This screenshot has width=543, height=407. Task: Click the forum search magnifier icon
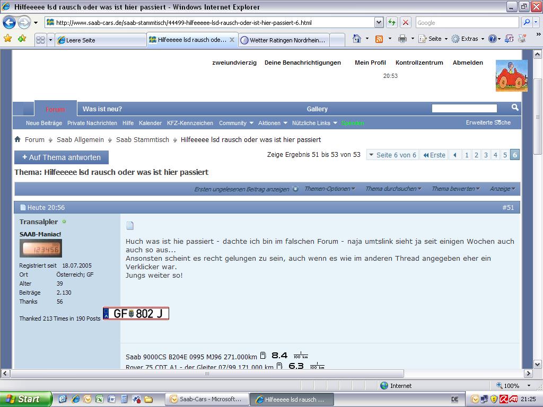[515, 108]
